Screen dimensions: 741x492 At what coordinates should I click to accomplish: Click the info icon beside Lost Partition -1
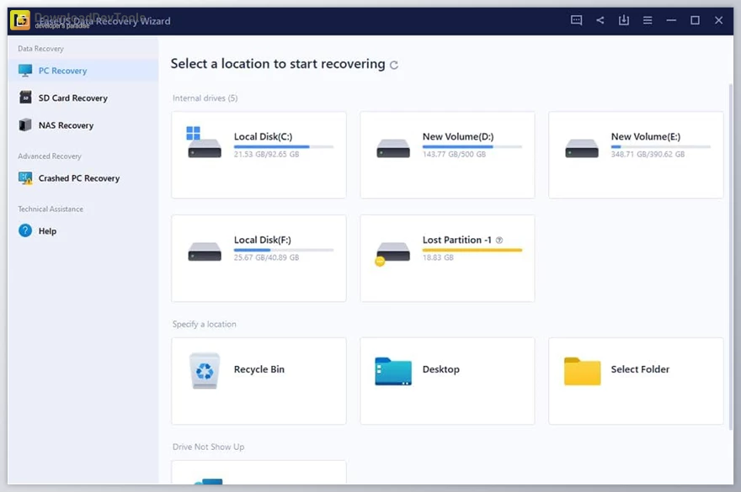tap(499, 241)
